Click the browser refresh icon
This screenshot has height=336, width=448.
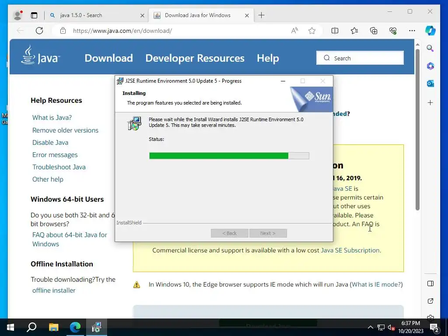[39, 31]
